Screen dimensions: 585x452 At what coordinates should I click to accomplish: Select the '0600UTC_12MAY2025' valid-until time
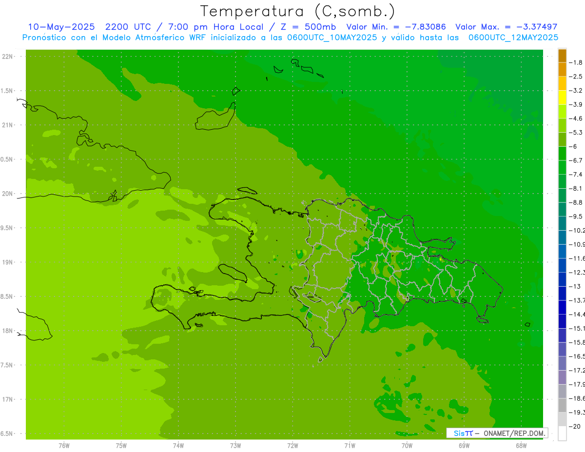tap(513, 37)
